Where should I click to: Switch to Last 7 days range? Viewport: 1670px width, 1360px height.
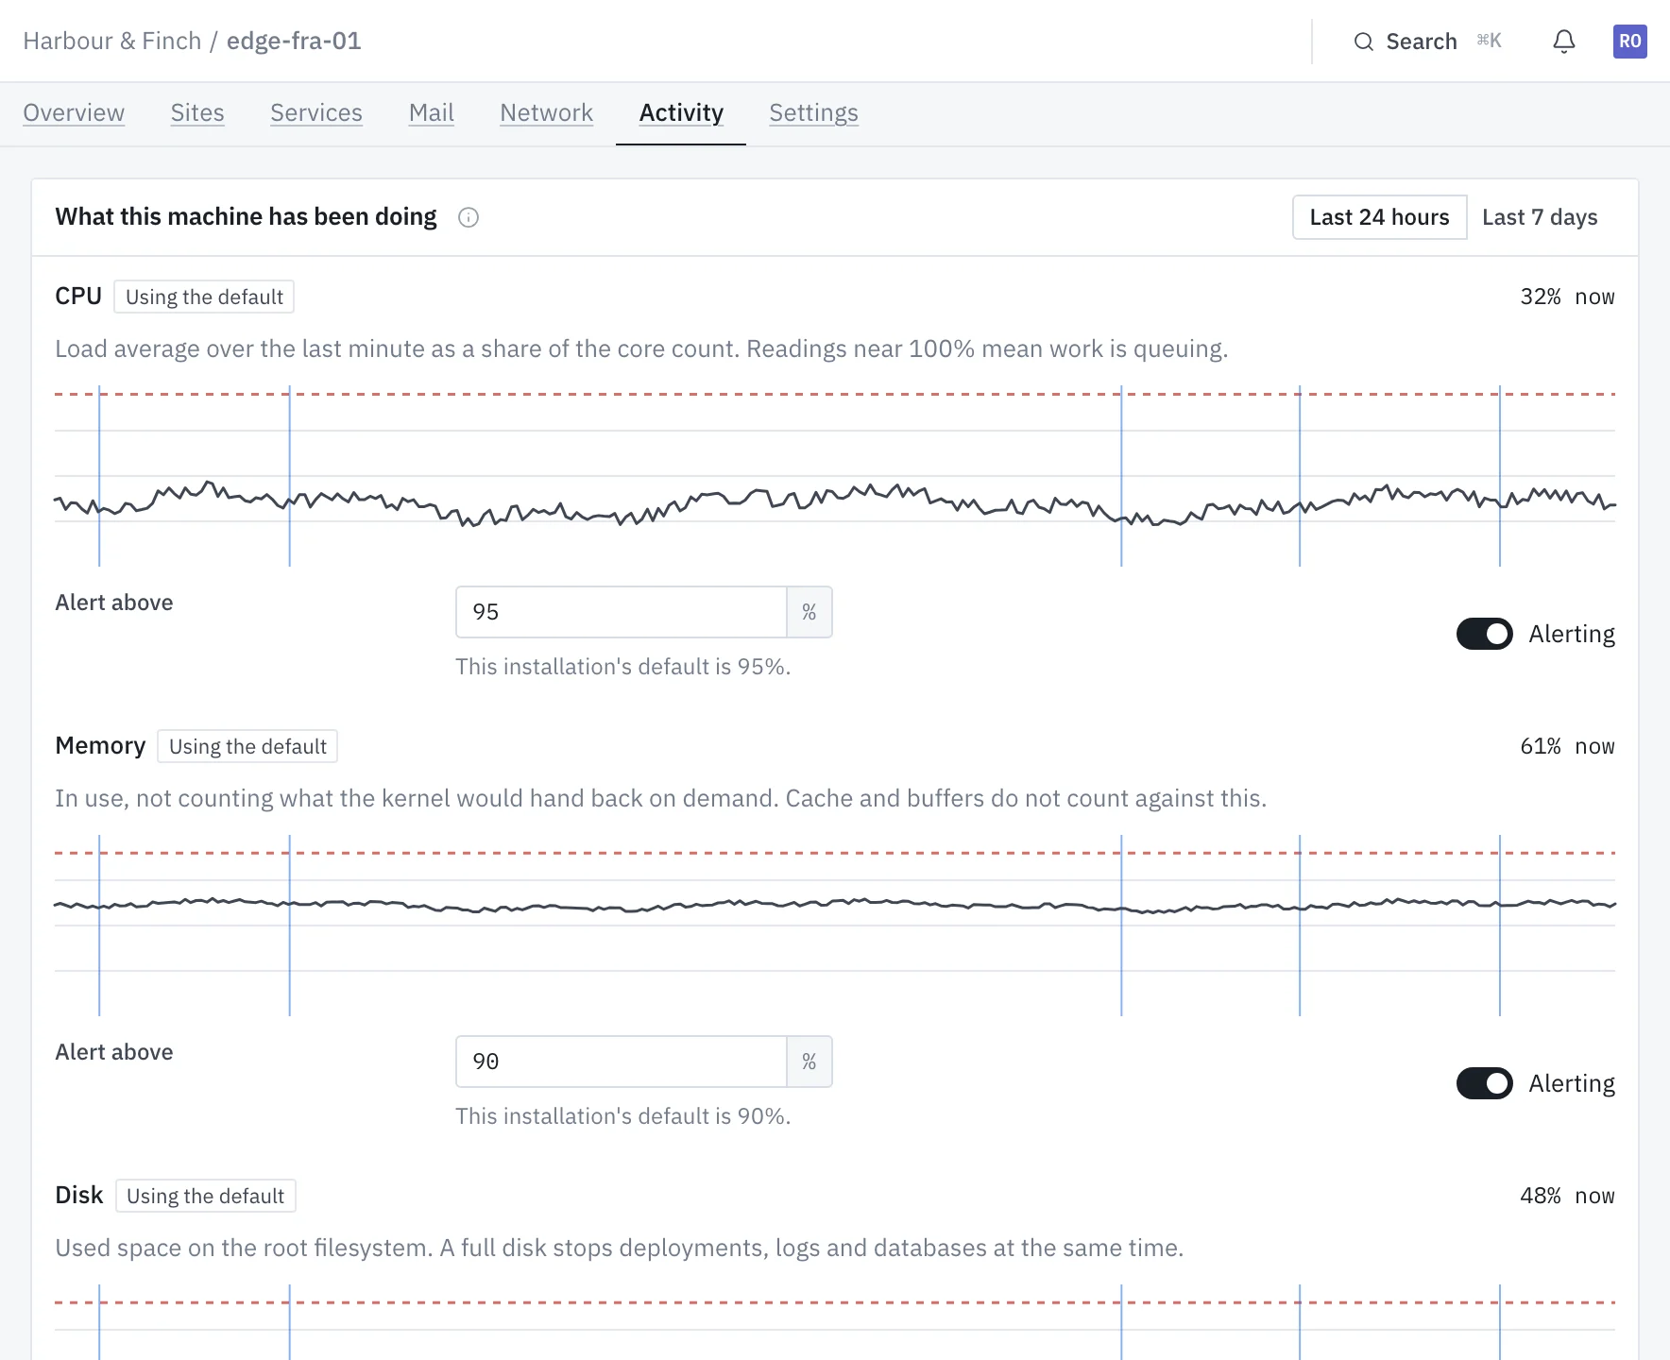(1540, 217)
